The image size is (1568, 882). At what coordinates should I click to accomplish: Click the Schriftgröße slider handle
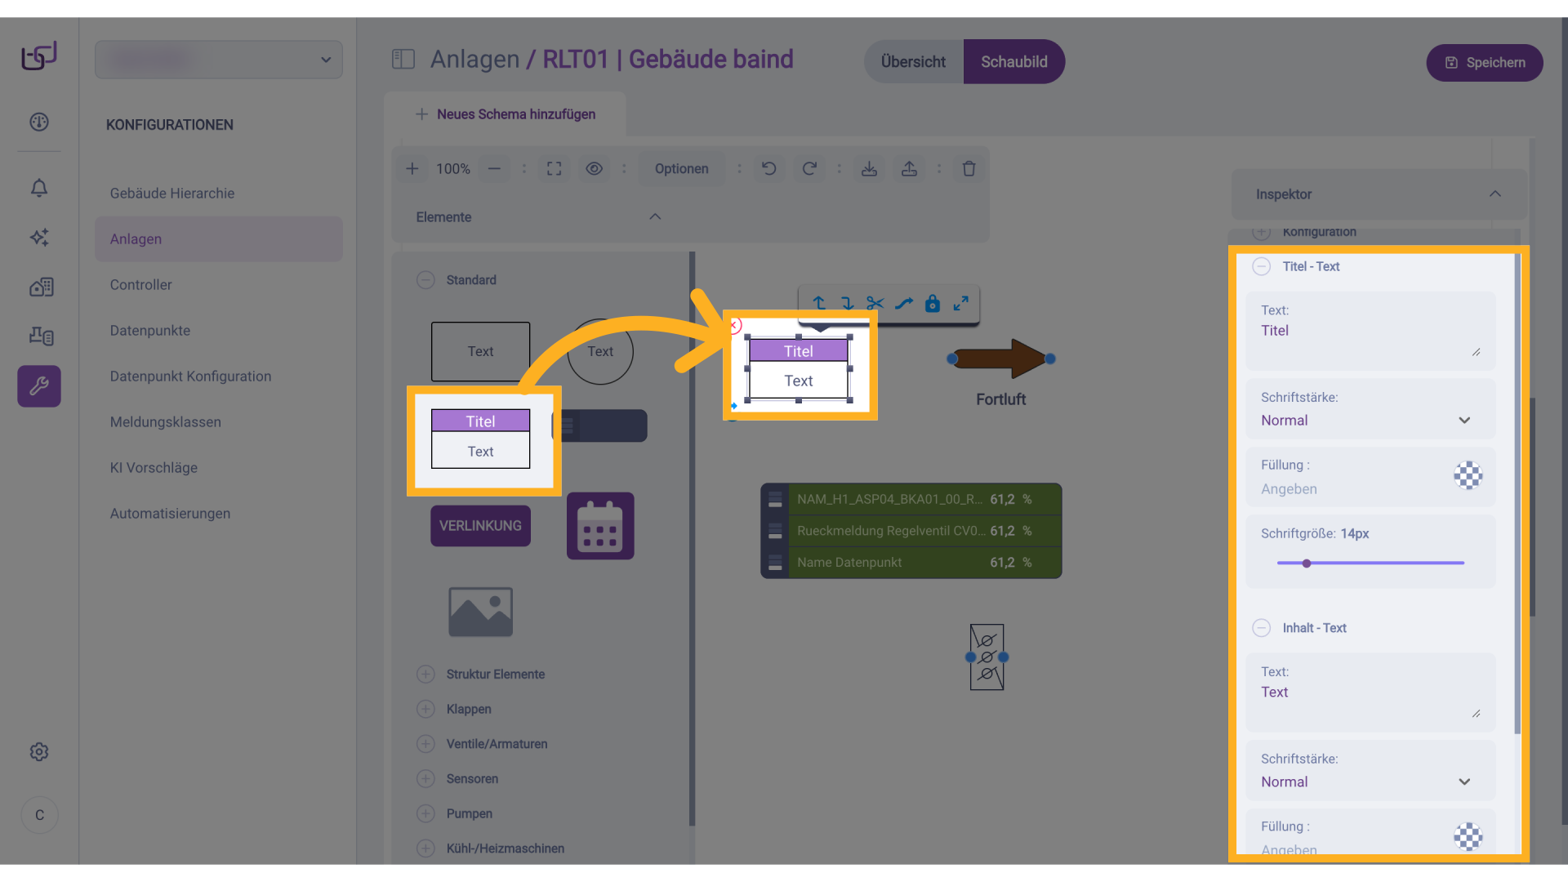1307,563
